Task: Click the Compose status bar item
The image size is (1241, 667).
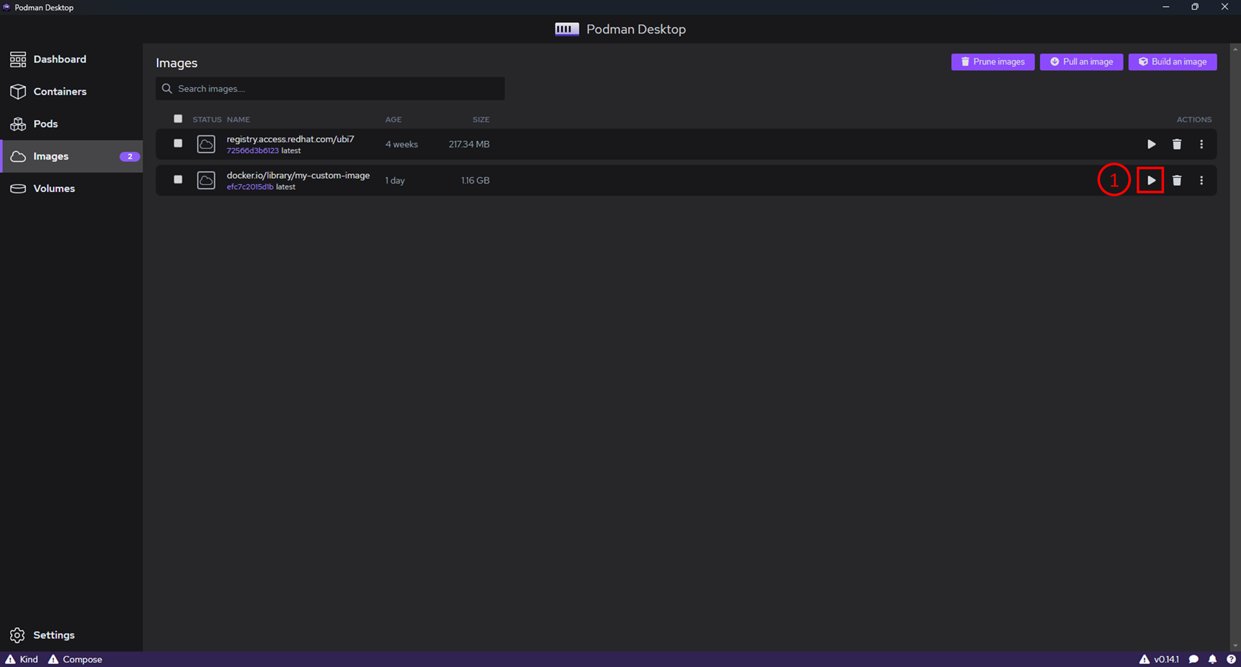Action: pyautogui.click(x=76, y=659)
